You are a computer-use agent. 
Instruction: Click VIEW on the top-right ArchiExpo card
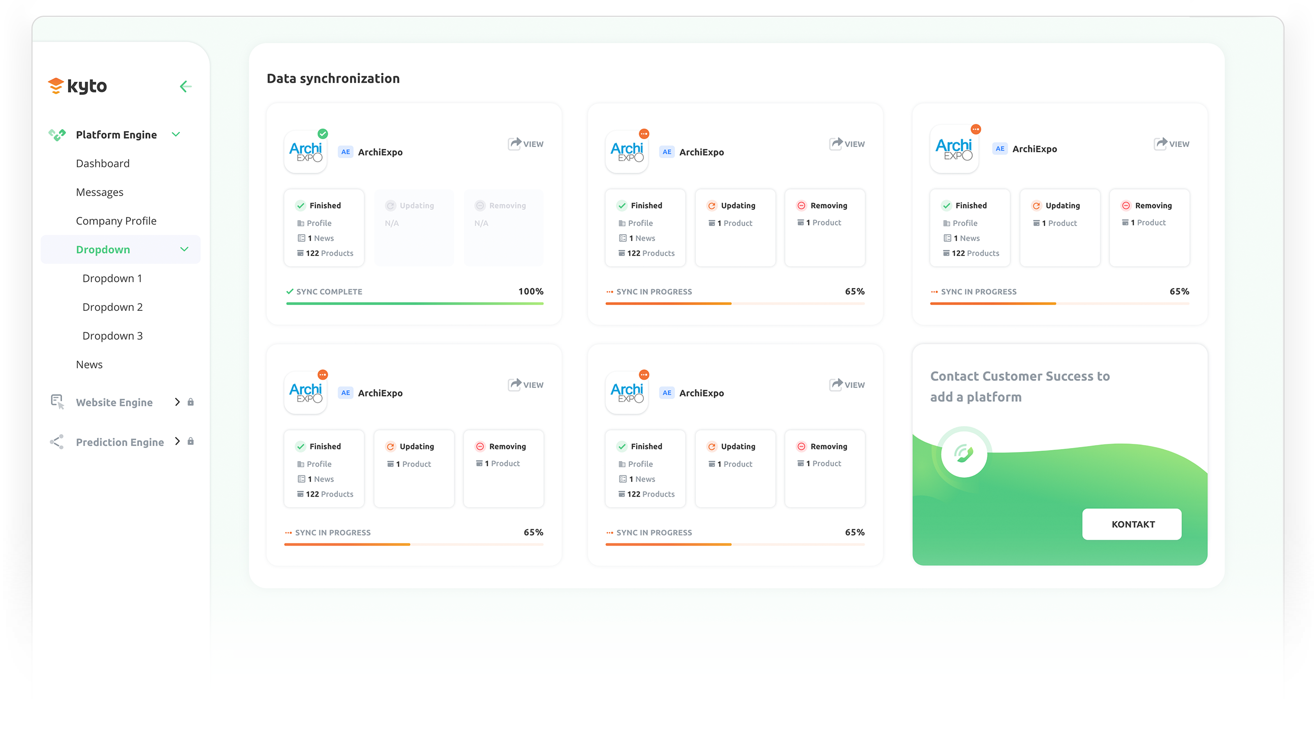coord(1171,144)
